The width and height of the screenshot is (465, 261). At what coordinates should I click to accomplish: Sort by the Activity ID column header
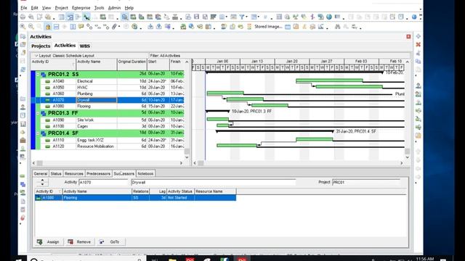pyautogui.click(x=53, y=65)
